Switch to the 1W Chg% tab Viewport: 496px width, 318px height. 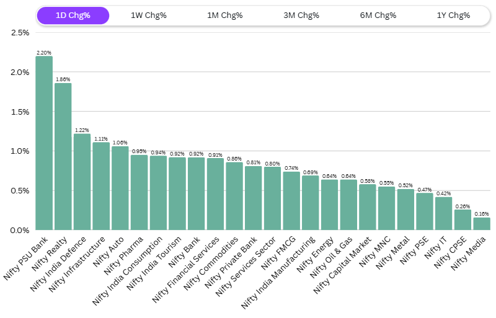149,15
